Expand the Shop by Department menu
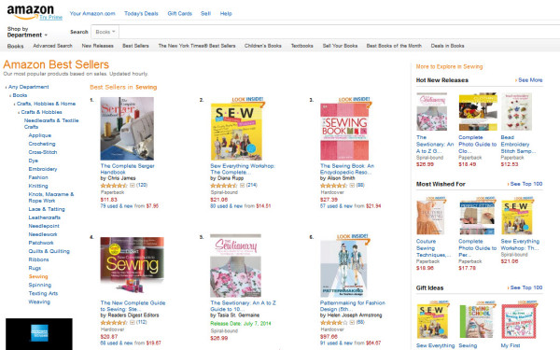This screenshot has width=560, height=350. (x=27, y=32)
